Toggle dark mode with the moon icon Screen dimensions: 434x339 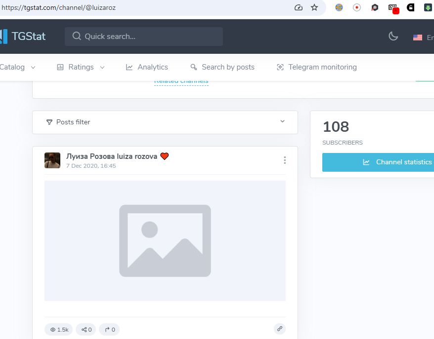coord(393,36)
